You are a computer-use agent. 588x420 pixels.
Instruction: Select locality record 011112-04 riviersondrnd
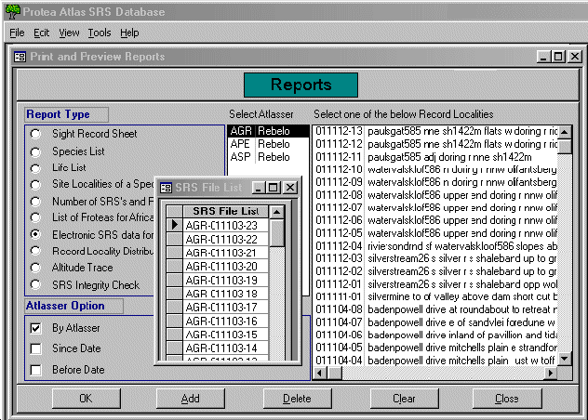(435, 246)
